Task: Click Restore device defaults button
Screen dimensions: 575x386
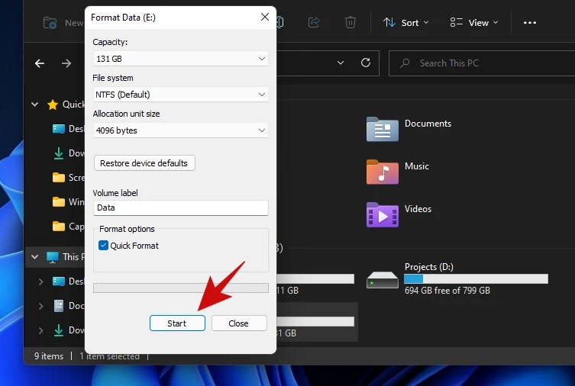Action: 144,163
